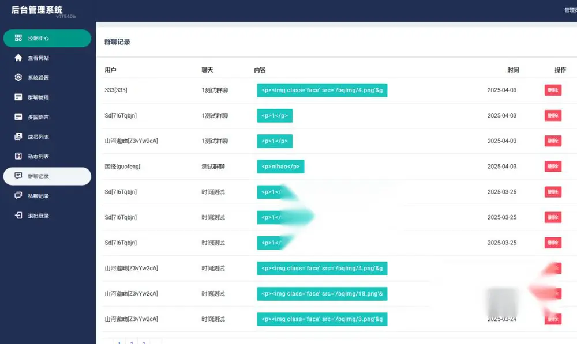
Task: Click the user name 333[333]
Action: 116,90
